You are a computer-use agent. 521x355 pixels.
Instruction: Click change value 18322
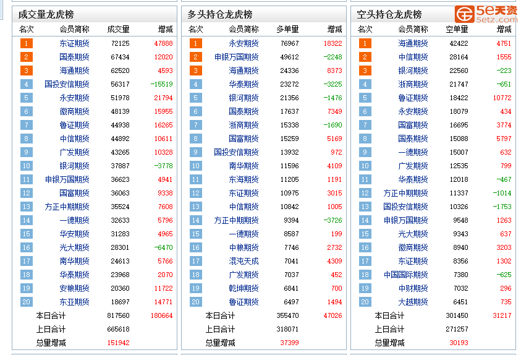[x=333, y=43]
